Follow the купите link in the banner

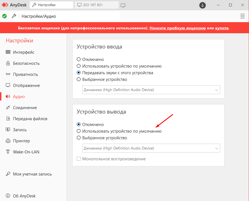[x=222, y=28]
